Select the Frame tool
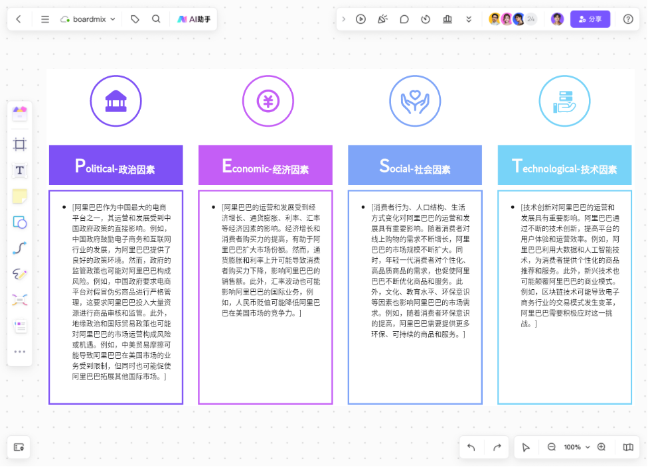648x467 pixels. click(x=20, y=144)
